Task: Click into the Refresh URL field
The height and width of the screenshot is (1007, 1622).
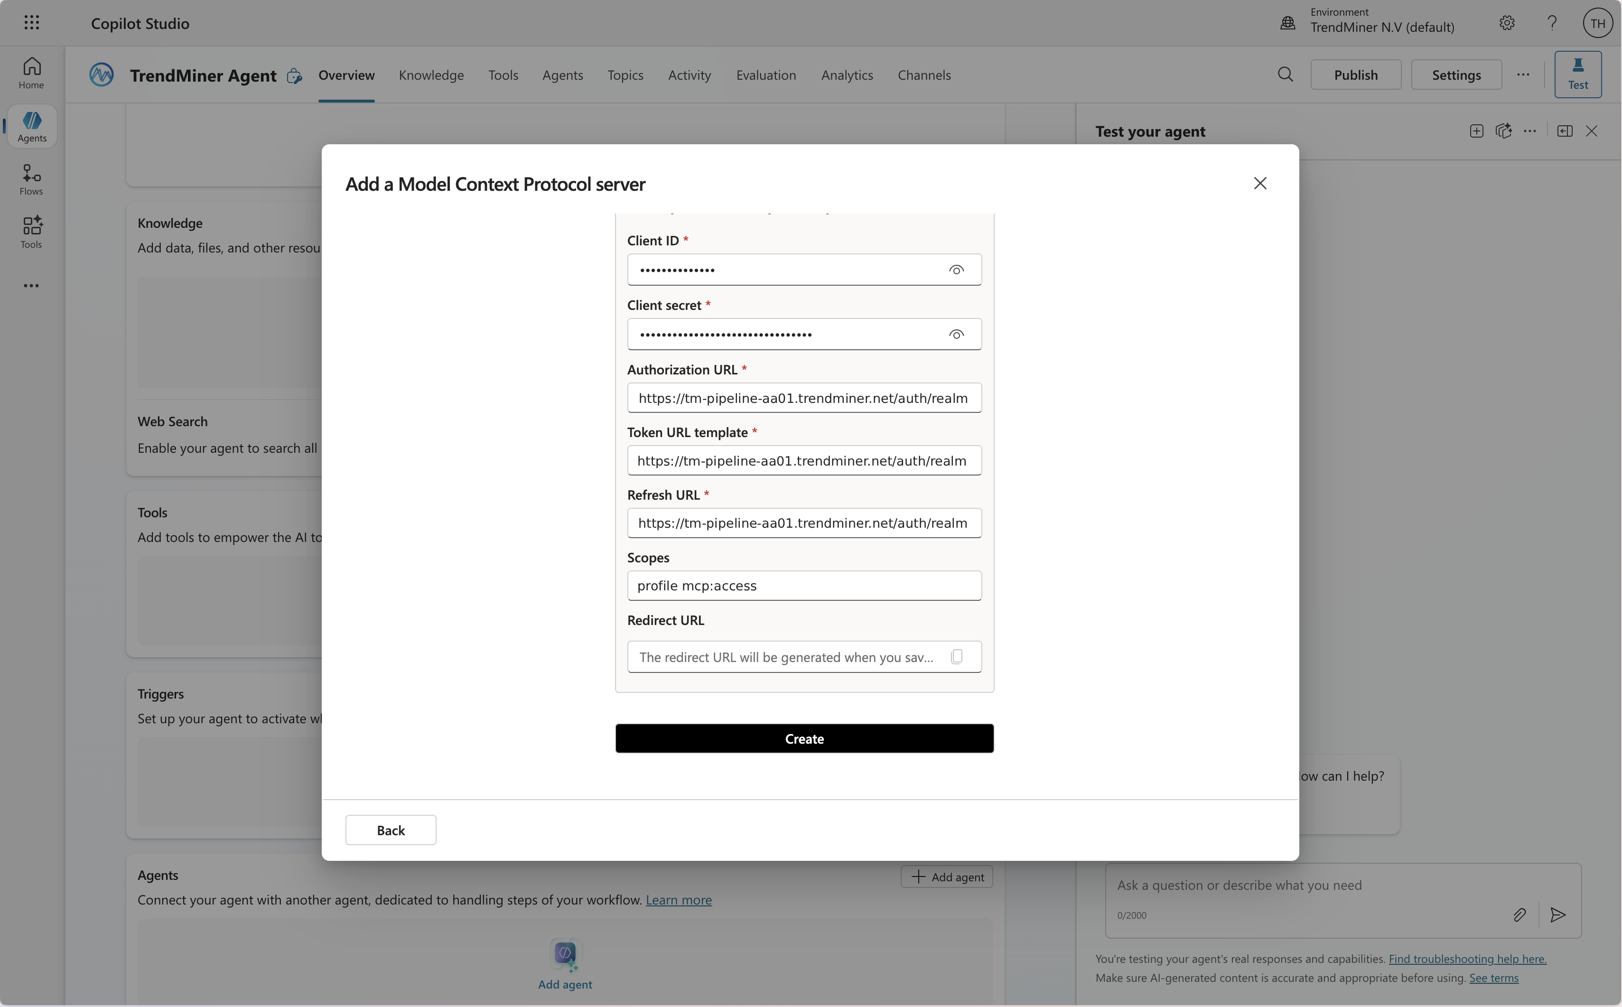Action: (804, 523)
